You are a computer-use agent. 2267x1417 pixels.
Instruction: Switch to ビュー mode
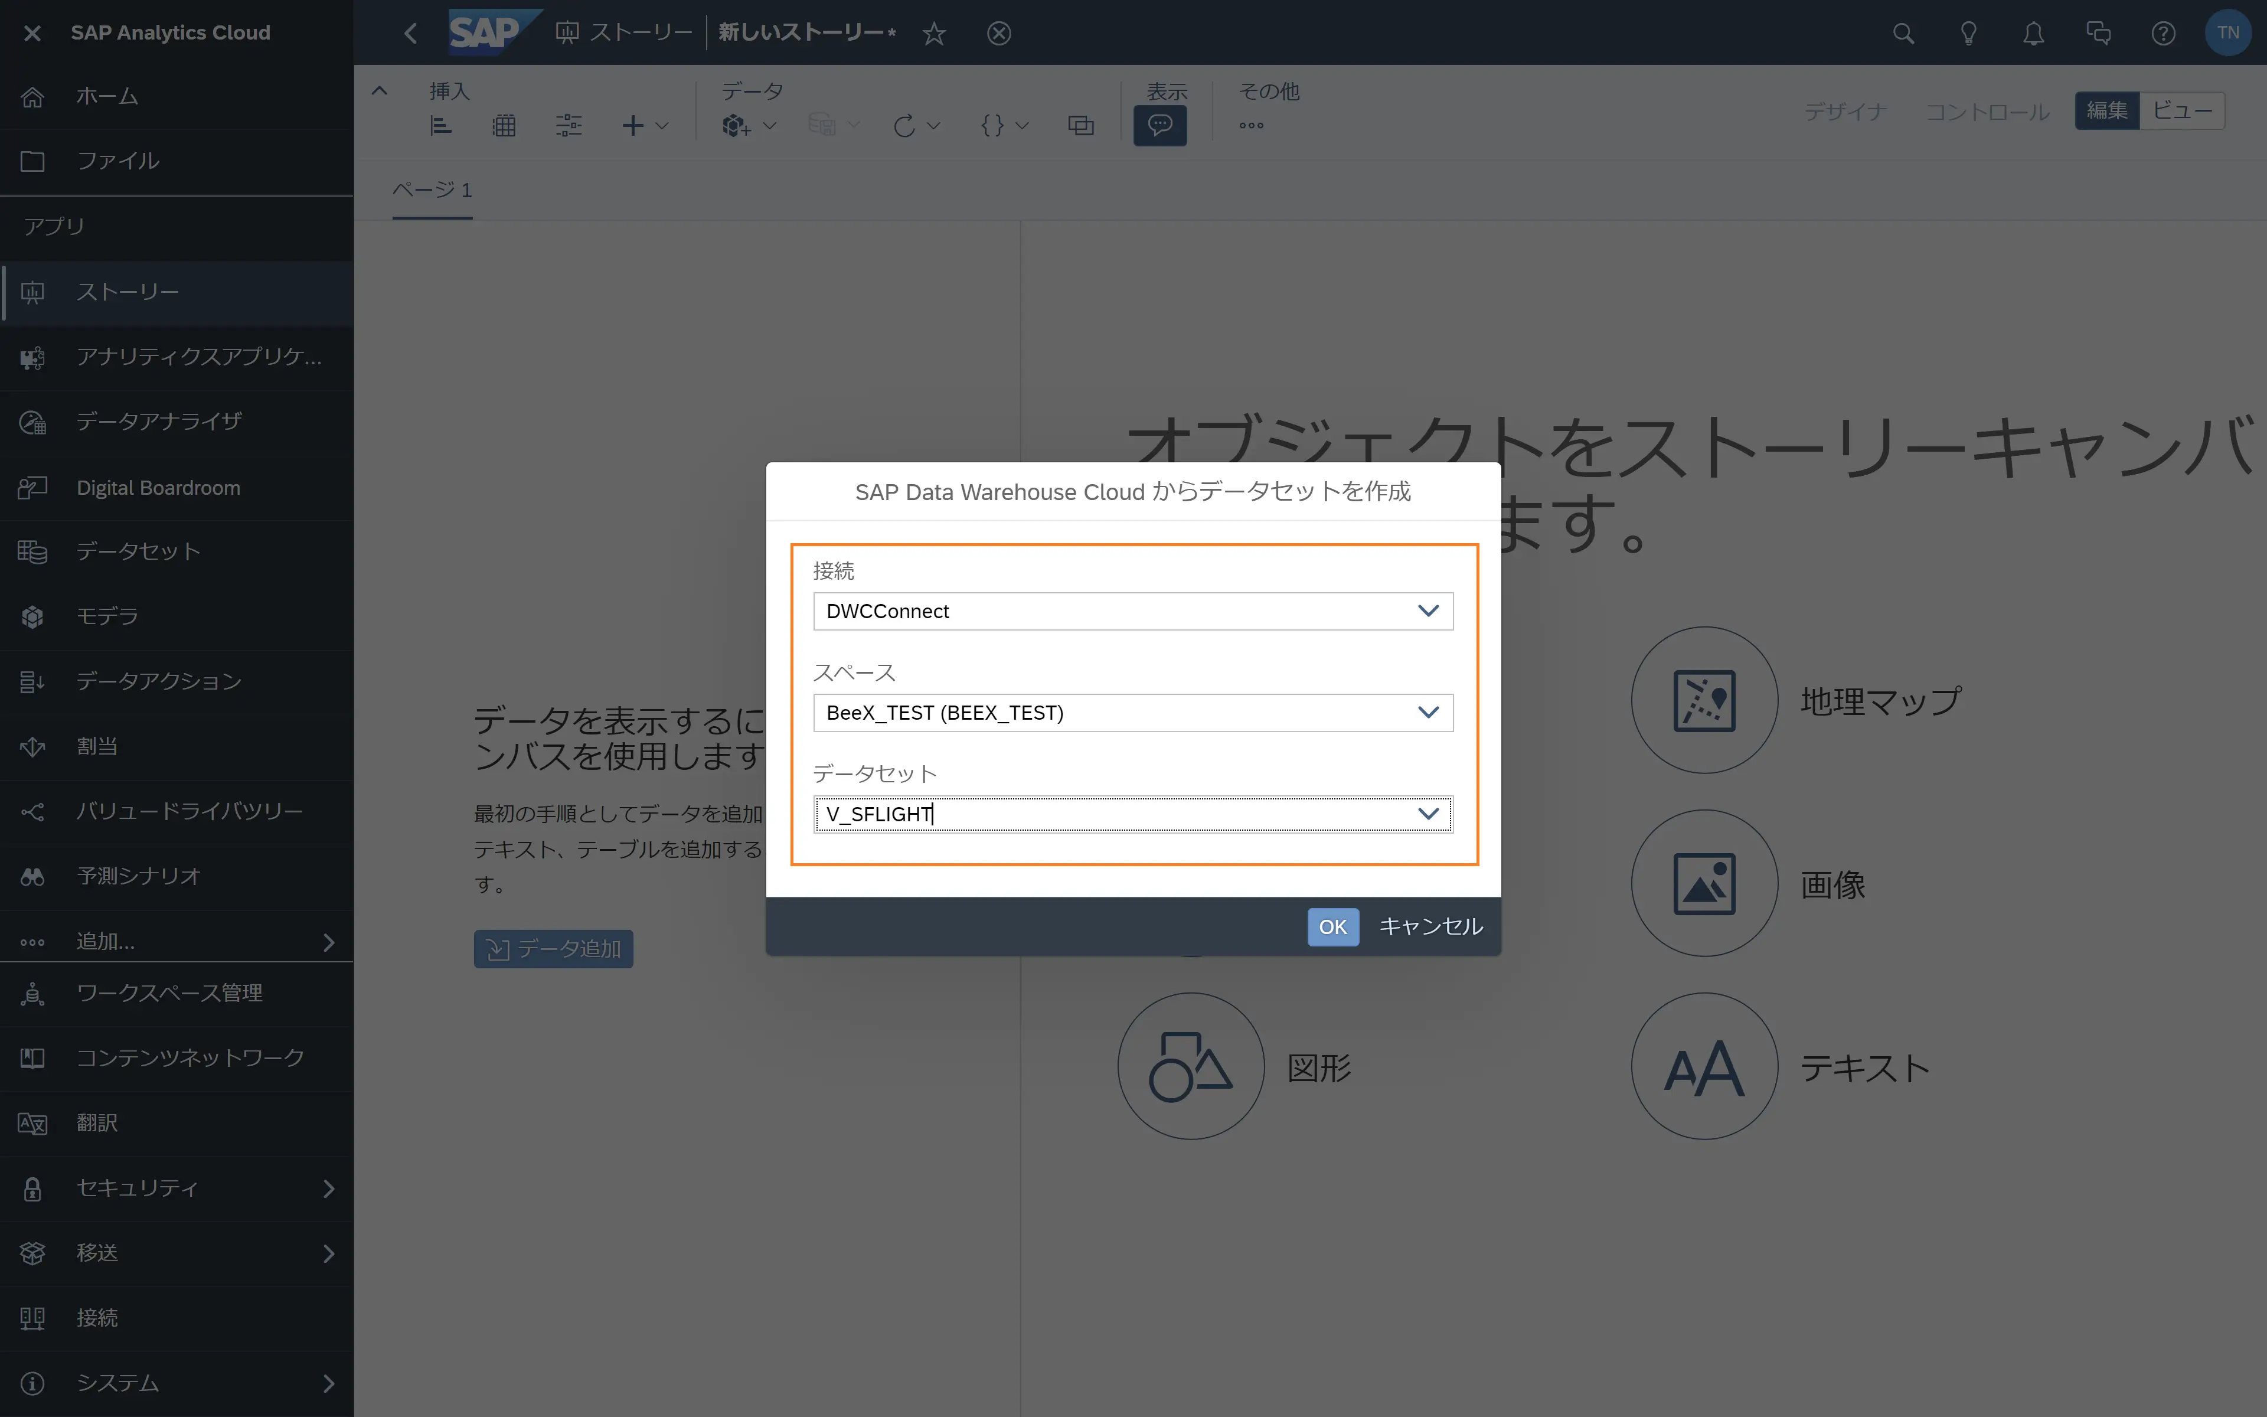(2182, 110)
